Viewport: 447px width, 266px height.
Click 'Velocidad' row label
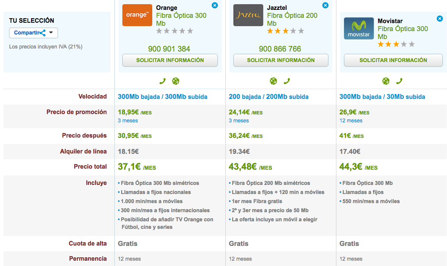click(92, 96)
